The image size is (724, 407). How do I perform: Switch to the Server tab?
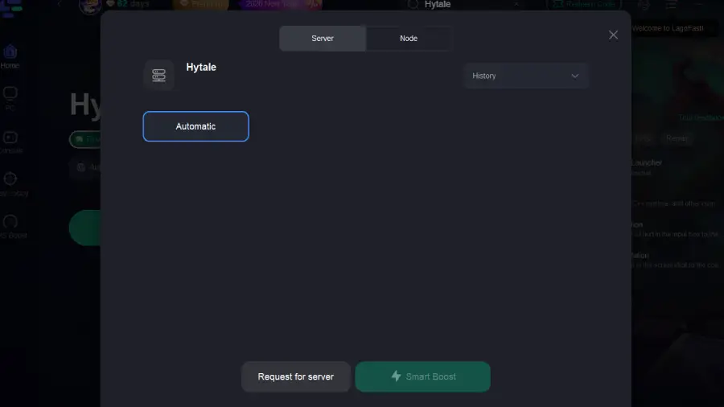323,39
